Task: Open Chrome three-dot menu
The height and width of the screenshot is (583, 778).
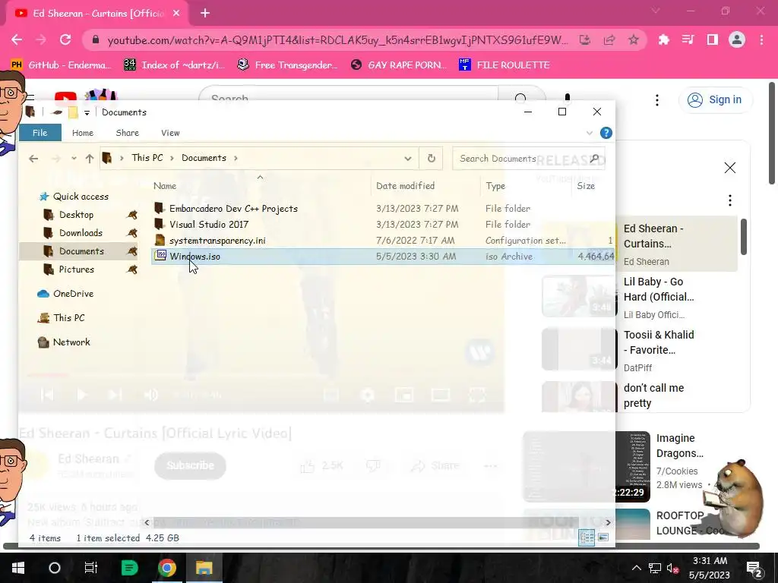Action: [x=761, y=39]
